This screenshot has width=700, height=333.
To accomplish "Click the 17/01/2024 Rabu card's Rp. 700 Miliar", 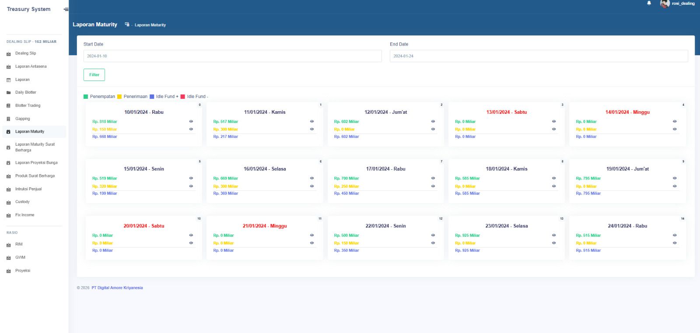I will [346, 179].
